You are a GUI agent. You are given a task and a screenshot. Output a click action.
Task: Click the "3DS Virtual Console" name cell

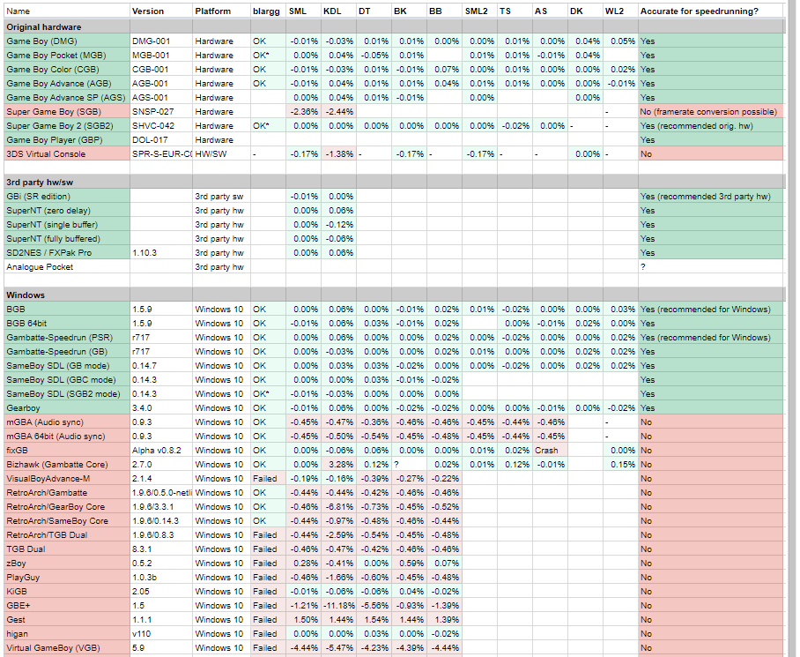click(x=67, y=153)
